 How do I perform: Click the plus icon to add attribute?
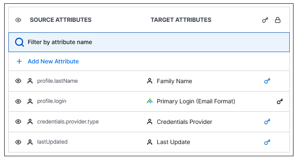[x=19, y=61]
